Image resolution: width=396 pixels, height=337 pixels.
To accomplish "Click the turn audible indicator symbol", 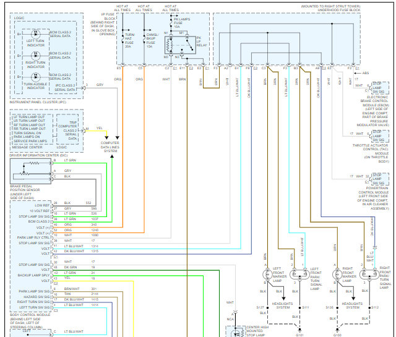I will [x=36, y=77].
